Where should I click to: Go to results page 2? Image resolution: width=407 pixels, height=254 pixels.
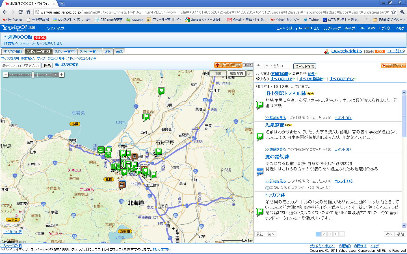click(x=324, y=234)
